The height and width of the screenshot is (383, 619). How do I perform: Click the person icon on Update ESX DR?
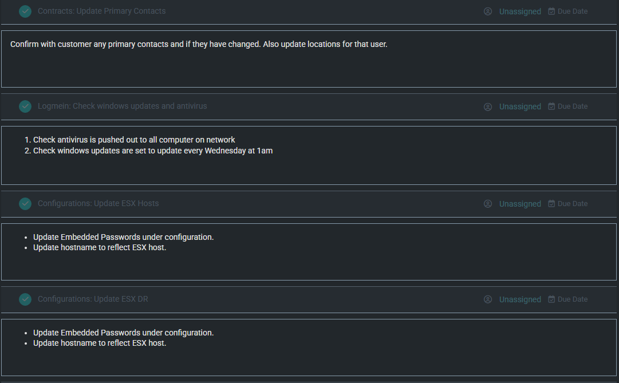click(x=488, y=299)
